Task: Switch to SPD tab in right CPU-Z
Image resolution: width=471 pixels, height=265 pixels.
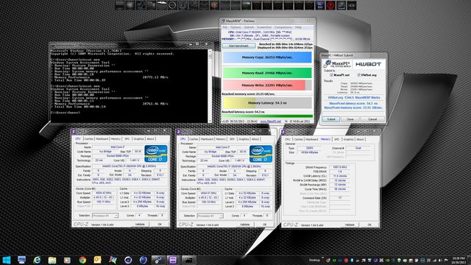Action: 337,139
